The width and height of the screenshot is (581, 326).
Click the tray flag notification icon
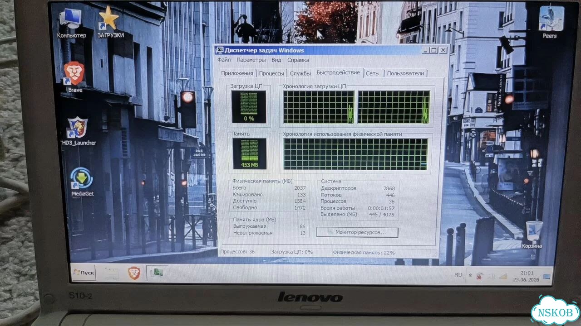pyautogui.click(x=480, y=276)
